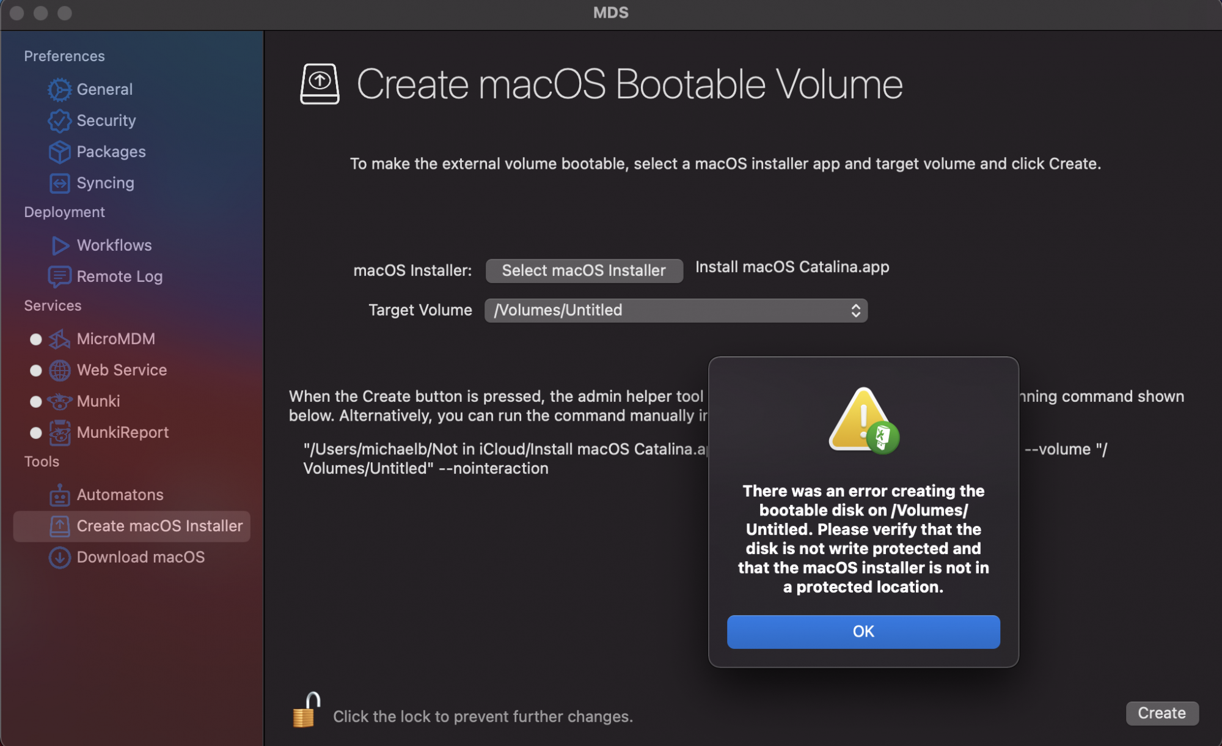This screenshot has height=746, width=1222.
Task: Select Web Service label
Action: coord(122,370)
